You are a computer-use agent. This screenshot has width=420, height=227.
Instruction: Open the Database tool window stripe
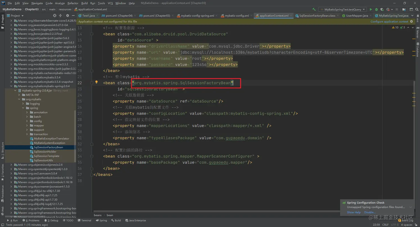(417, 50)
